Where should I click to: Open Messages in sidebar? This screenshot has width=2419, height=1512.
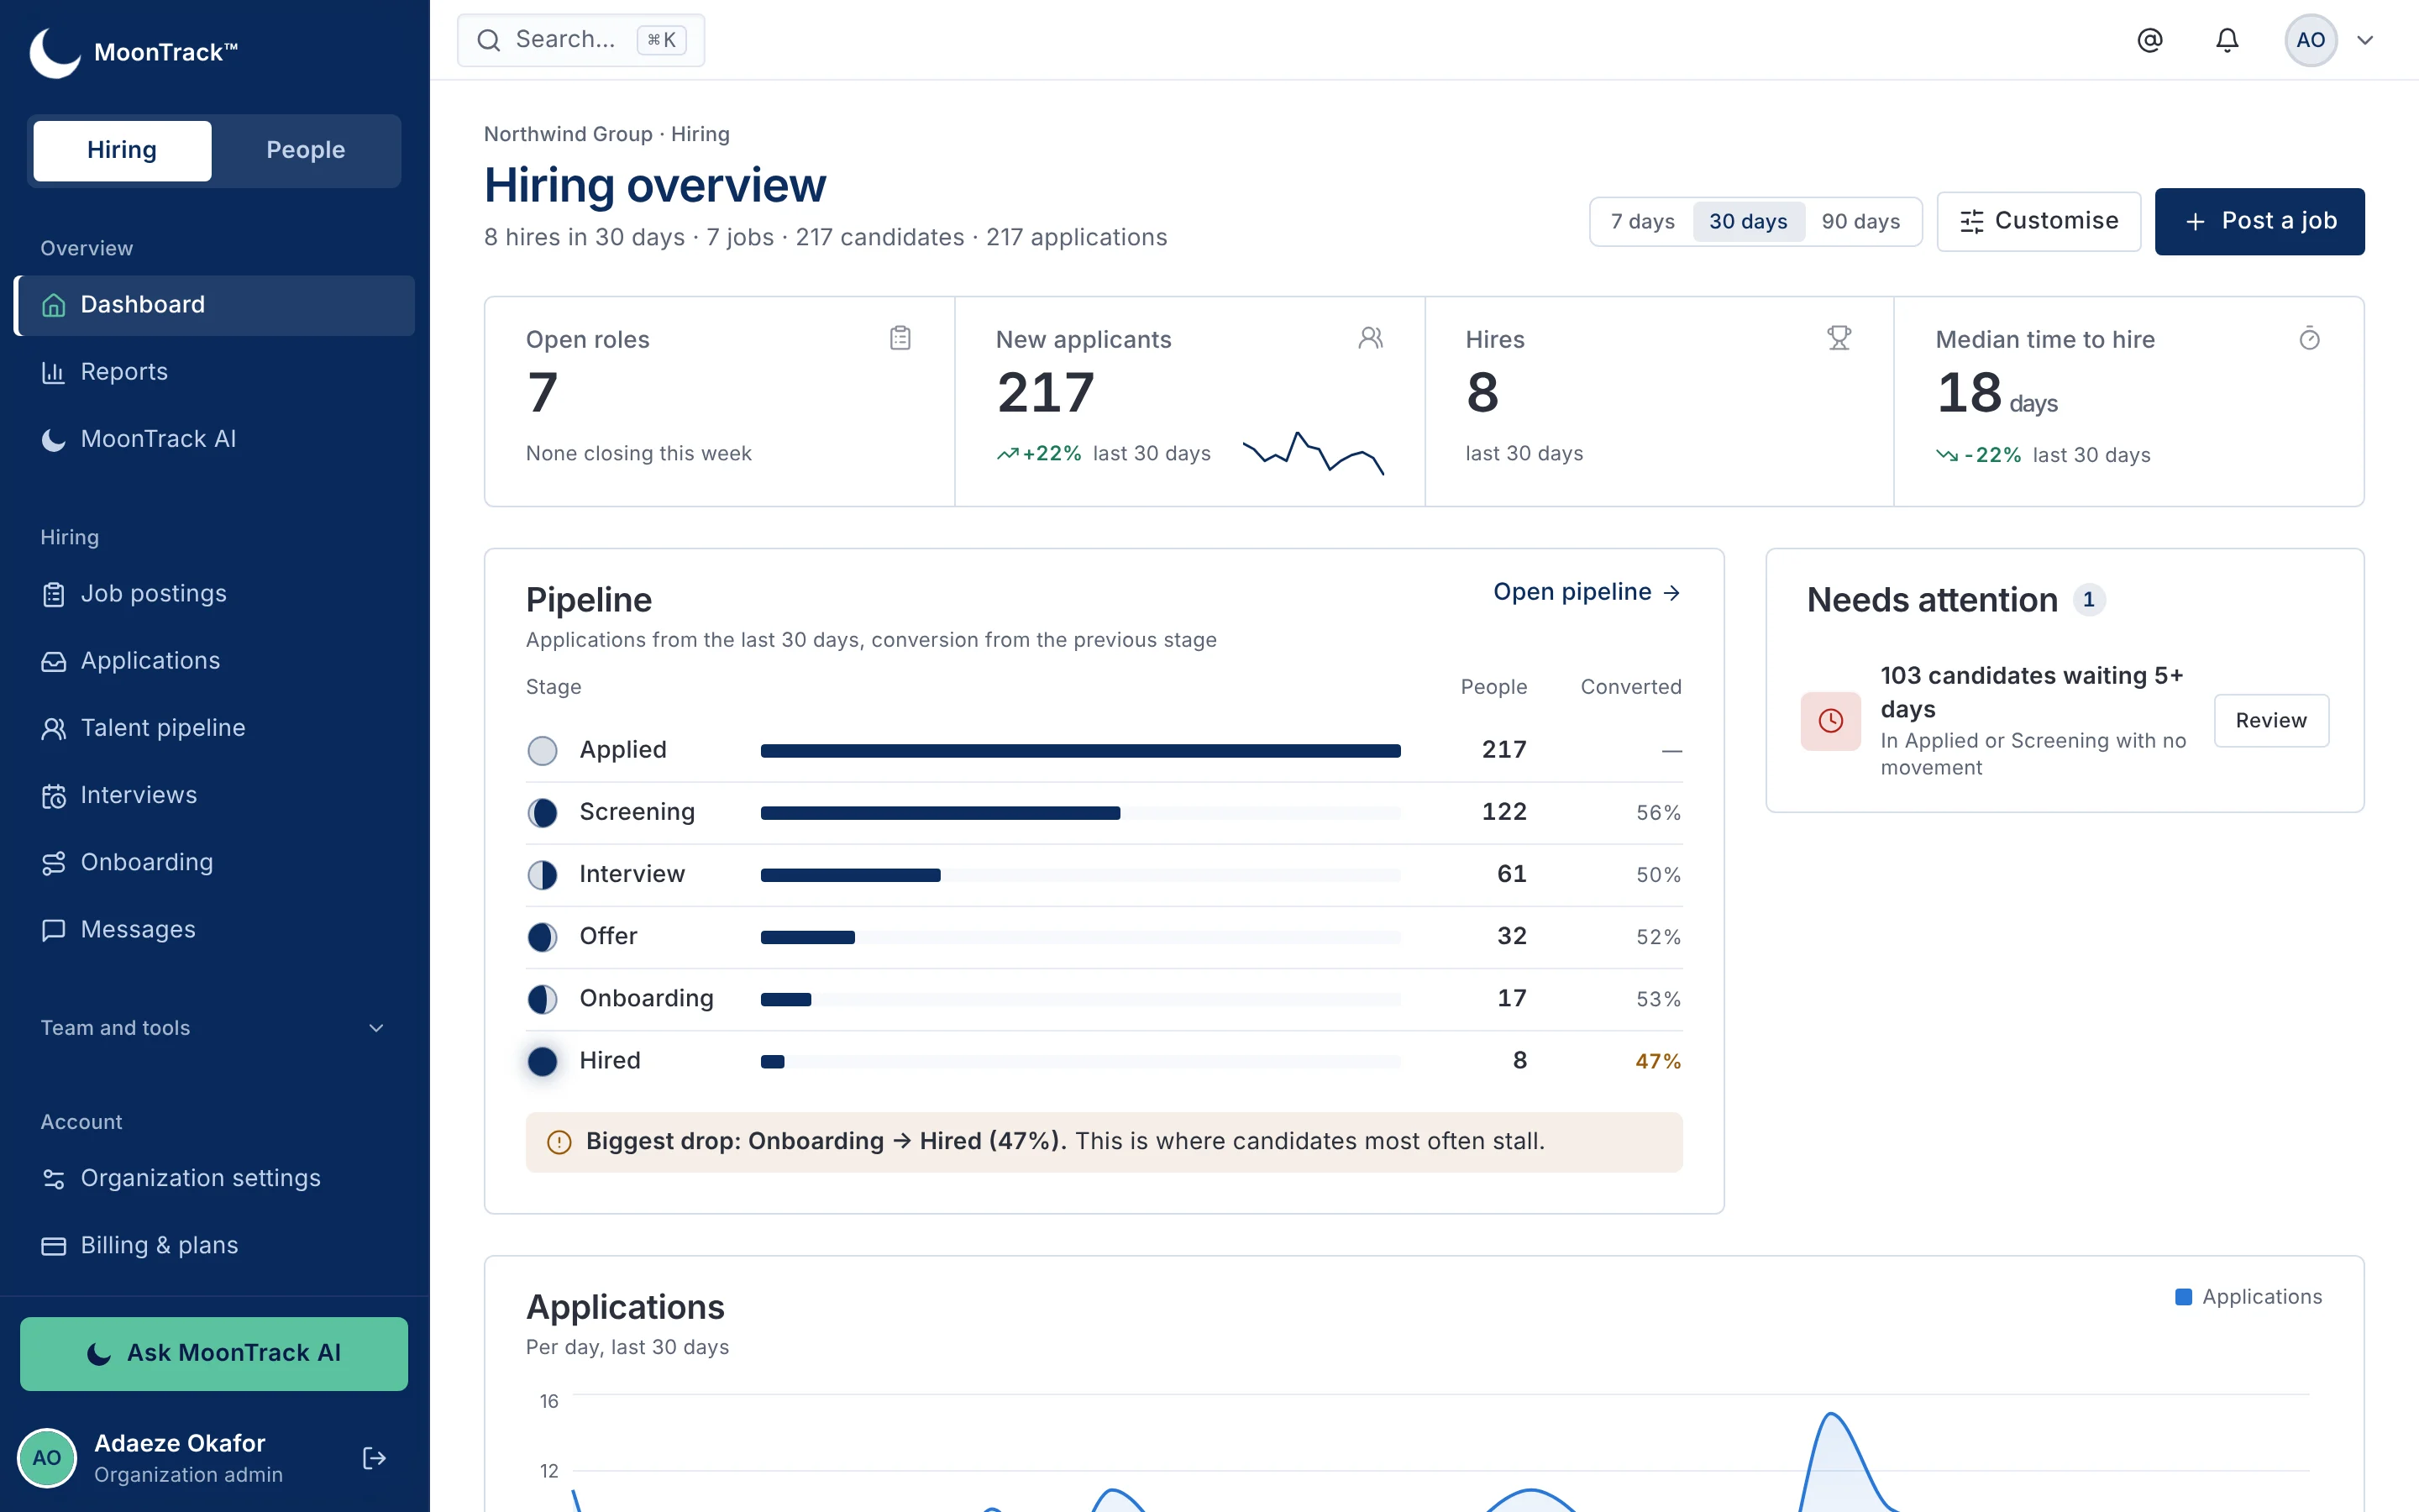click(215, 929)
